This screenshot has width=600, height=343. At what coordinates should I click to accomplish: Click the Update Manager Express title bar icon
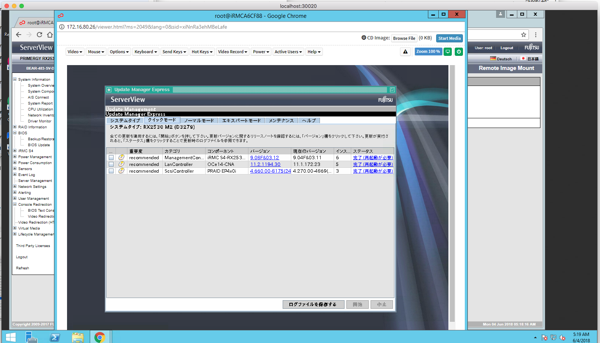click(109, 90)
